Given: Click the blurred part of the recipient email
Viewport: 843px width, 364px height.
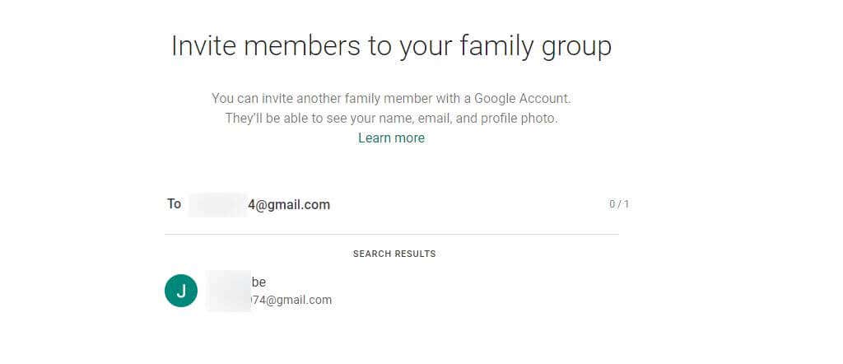Looking at the screenshot, I should click(x=217, y=205).
